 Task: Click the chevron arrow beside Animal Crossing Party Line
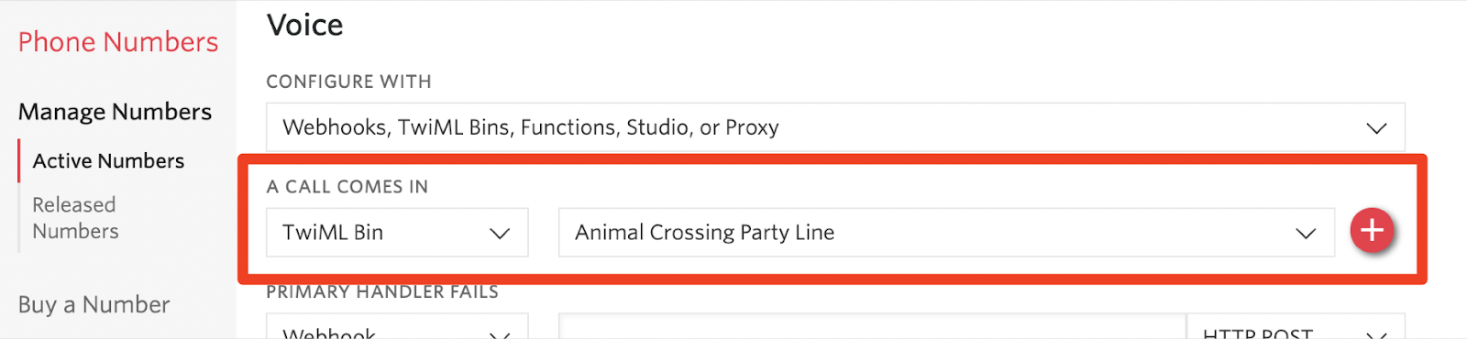click(1306, 234)
